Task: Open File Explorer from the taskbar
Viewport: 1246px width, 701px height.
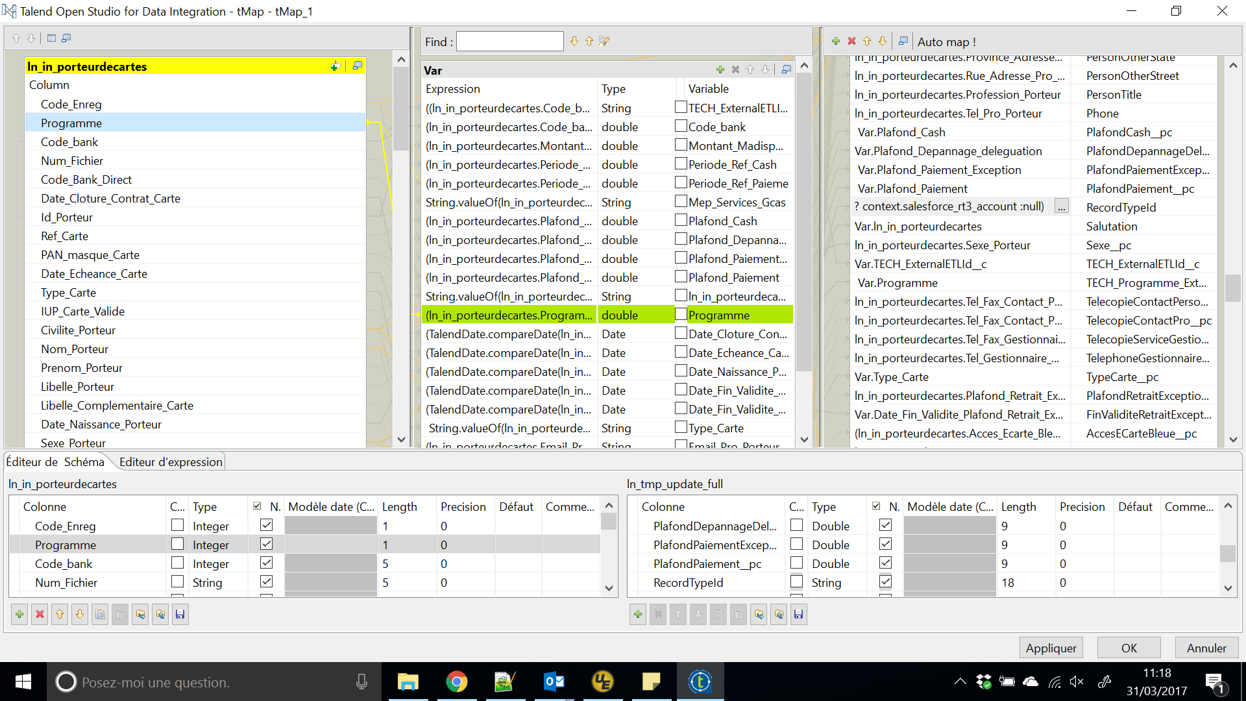Action: [x=408, y=682]
